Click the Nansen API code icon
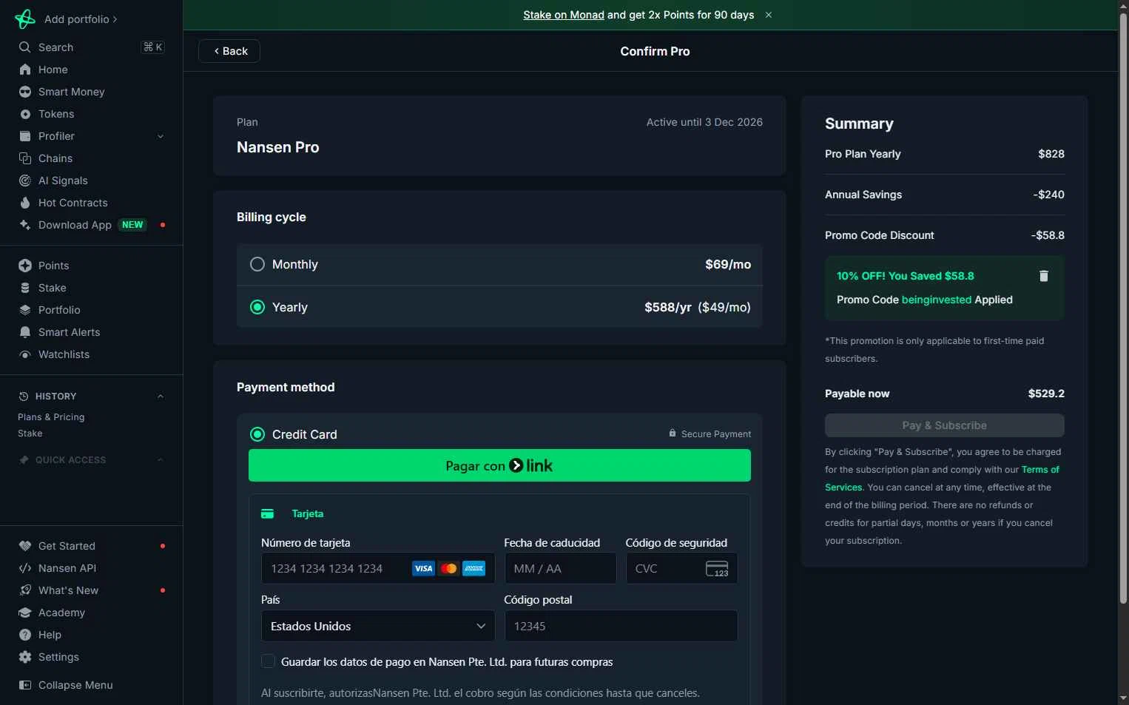 point(25,568)
